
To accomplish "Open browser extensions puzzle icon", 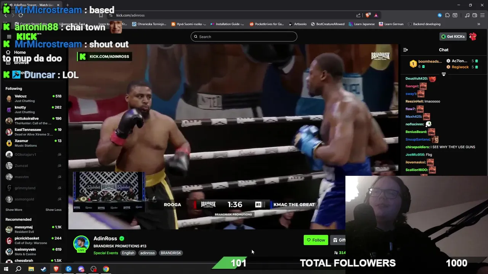I will [447, 15].
